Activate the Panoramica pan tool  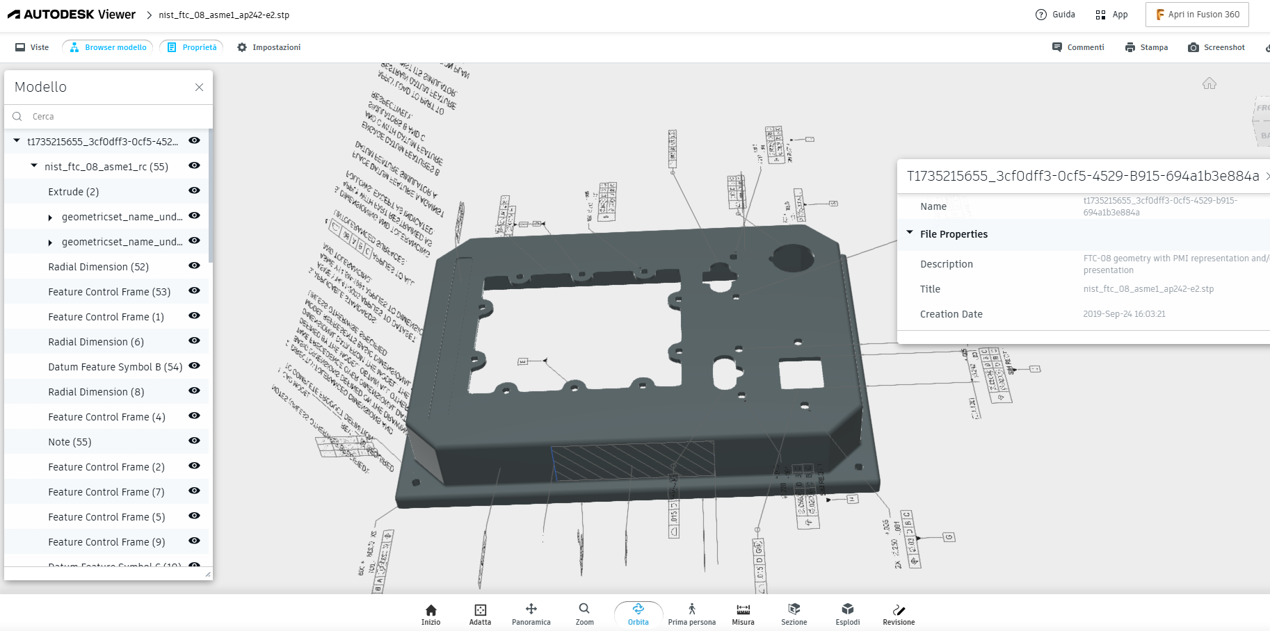tap(531, 614)
